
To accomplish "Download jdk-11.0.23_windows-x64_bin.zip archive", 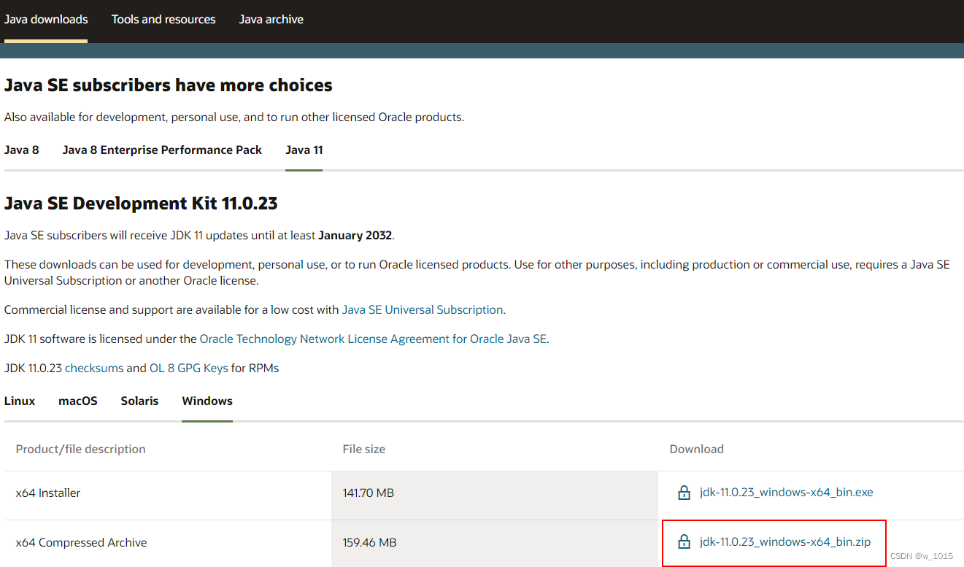I will coord(785,542).
